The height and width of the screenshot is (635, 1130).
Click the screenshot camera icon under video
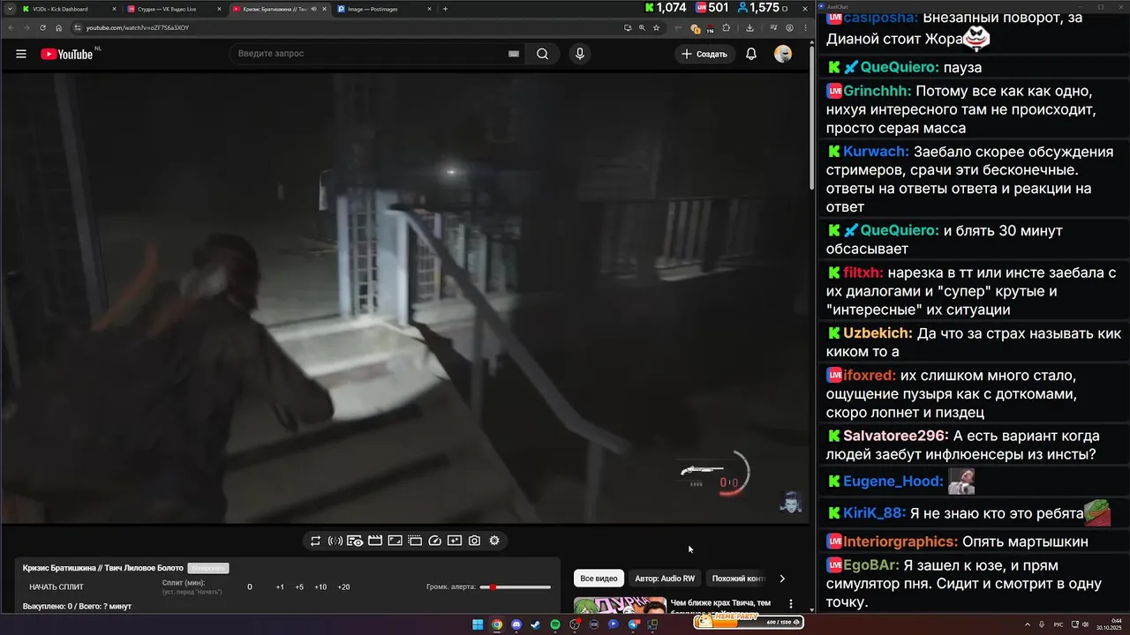point(474,541)
